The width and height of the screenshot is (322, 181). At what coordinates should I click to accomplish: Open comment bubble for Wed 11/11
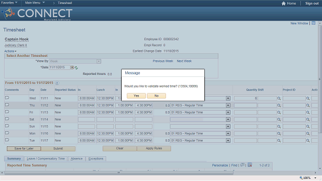click(7, 98)
